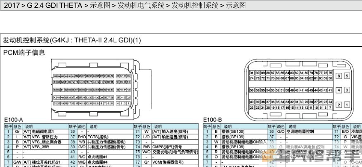
Task: Select the [A/T] 电磁阀电源1 cell
Action: 45,131
